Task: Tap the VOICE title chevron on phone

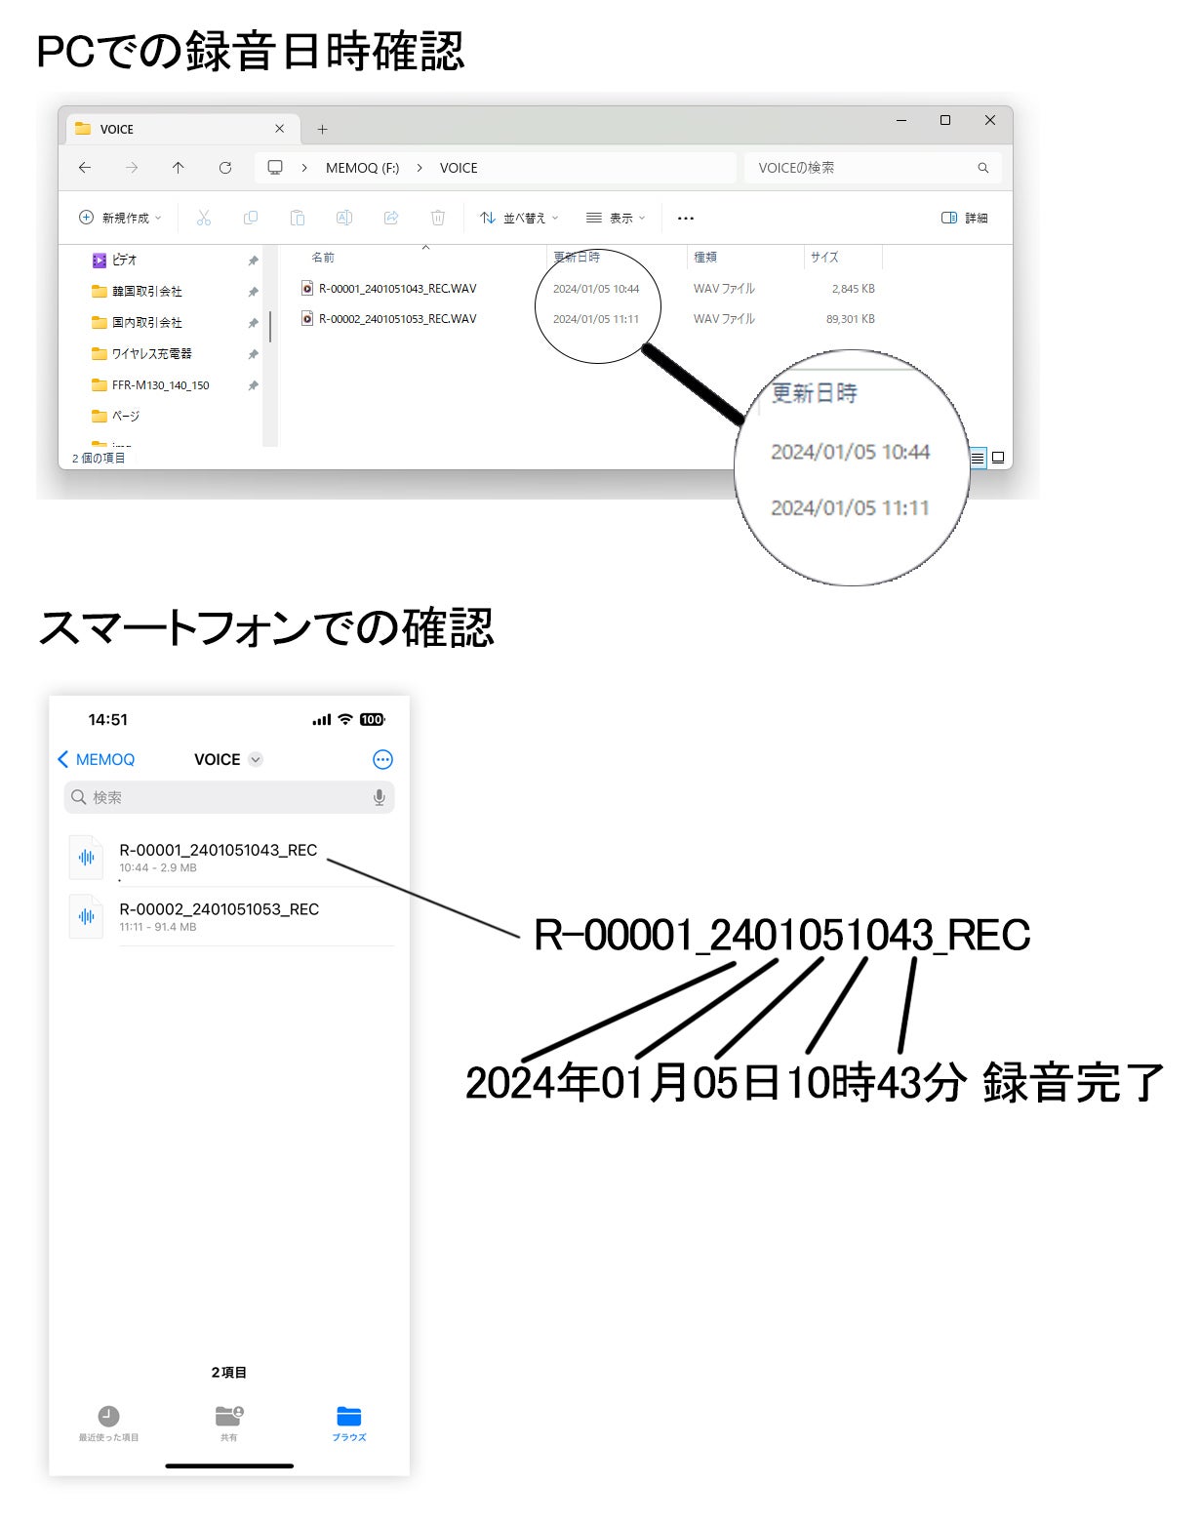Action: pyautogui.click(x=256, y=759)
